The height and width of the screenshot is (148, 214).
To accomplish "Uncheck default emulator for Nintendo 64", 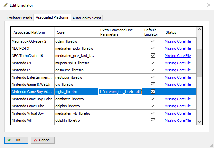I will tap(153, 63).
